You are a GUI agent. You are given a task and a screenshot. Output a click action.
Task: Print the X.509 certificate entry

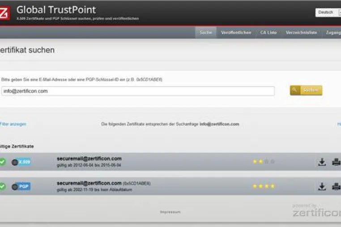coord(336,162)
